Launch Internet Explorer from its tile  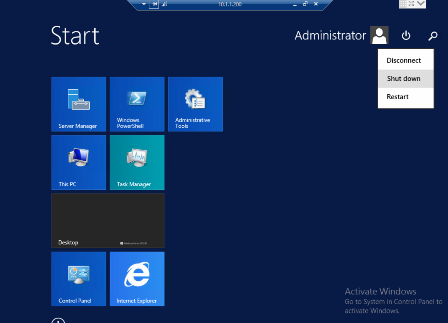[137, 279]
